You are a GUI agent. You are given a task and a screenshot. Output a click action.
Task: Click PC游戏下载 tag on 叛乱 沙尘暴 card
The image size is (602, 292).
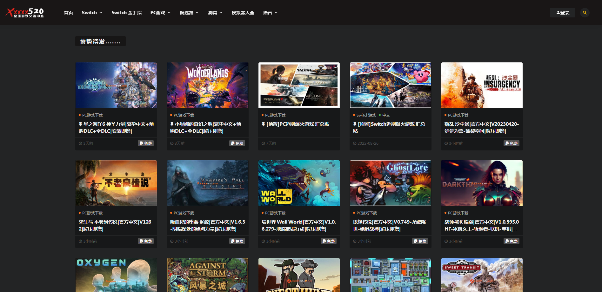(x=458, y=115)
